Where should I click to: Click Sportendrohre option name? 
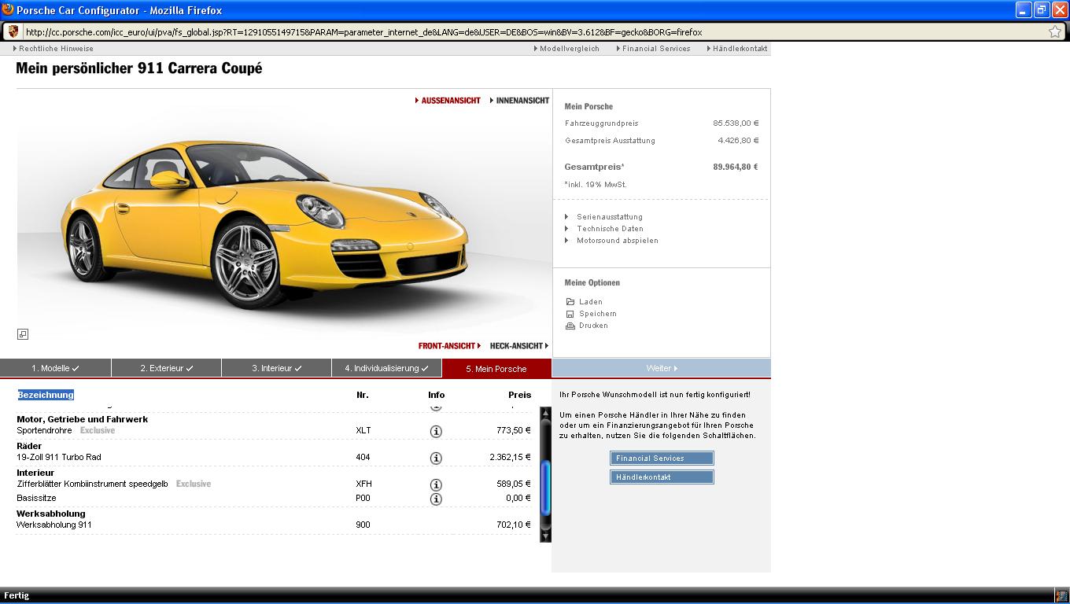tap(44, 430)
